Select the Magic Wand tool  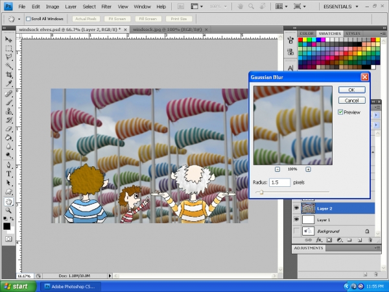8,66
